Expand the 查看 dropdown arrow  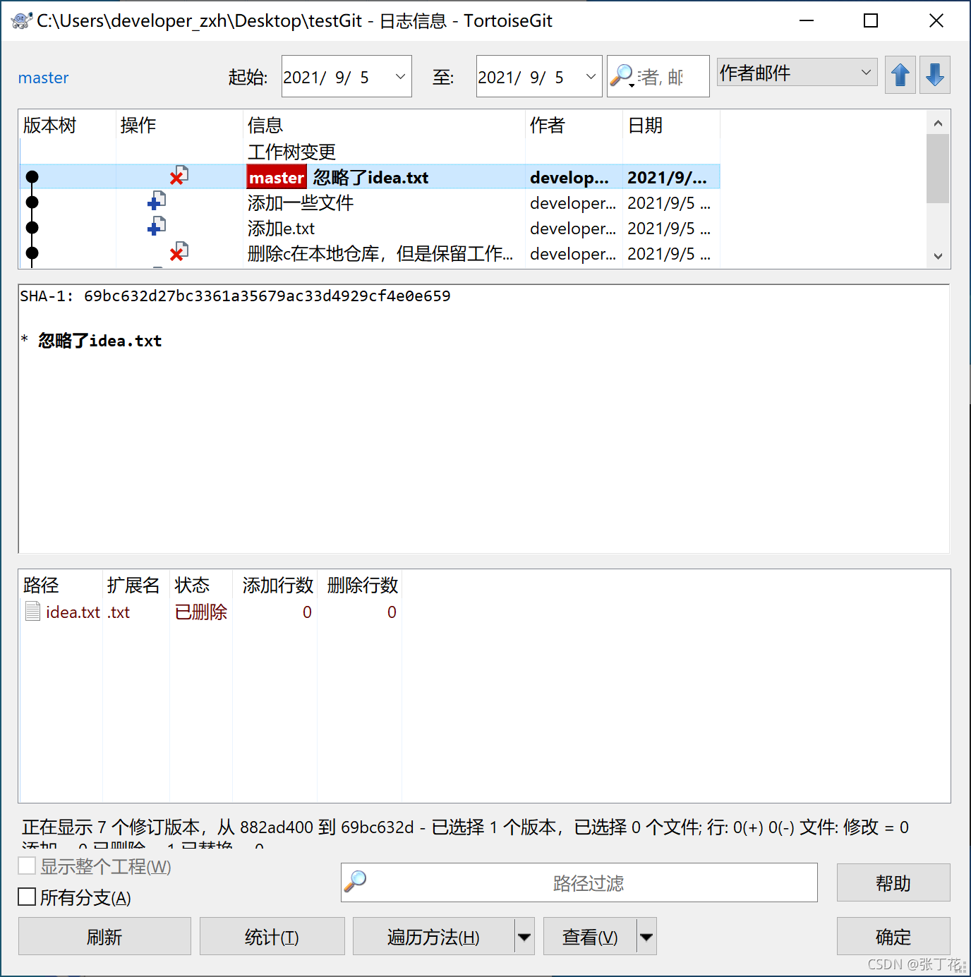click(x=646, y=936)
